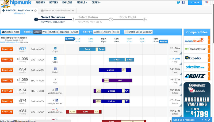Viewport: 214px width, 122px height.
Task: Compare prices on Expedia
Action: 197,58
